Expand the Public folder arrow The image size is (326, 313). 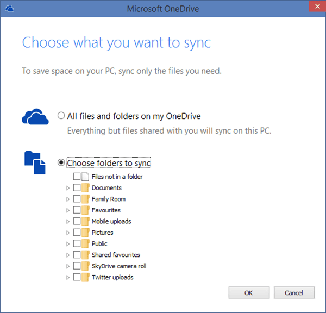coord(68,244)
